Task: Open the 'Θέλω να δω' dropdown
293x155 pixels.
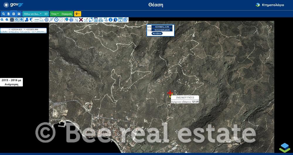Action: tap(33, 14)
